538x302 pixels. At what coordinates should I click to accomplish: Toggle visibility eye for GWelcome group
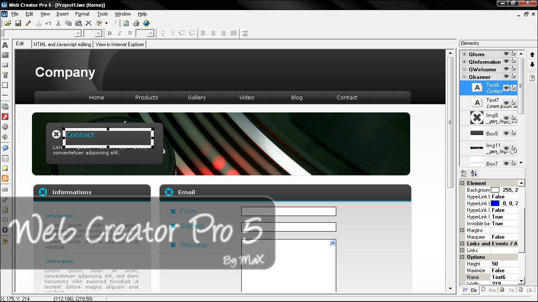(x=506, y=69)
